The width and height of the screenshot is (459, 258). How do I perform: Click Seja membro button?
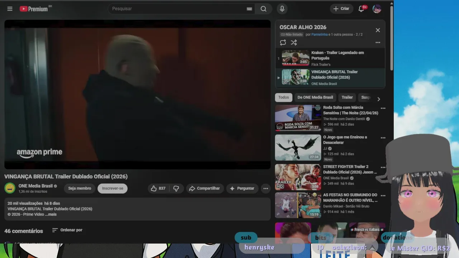(80, 188)
